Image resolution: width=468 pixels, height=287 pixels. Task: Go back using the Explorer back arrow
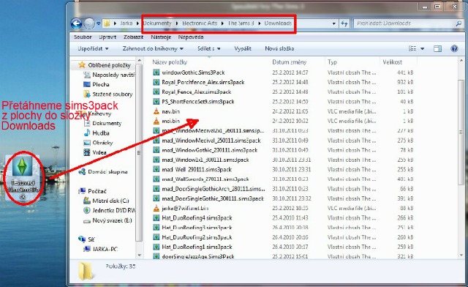click(76, 23)
